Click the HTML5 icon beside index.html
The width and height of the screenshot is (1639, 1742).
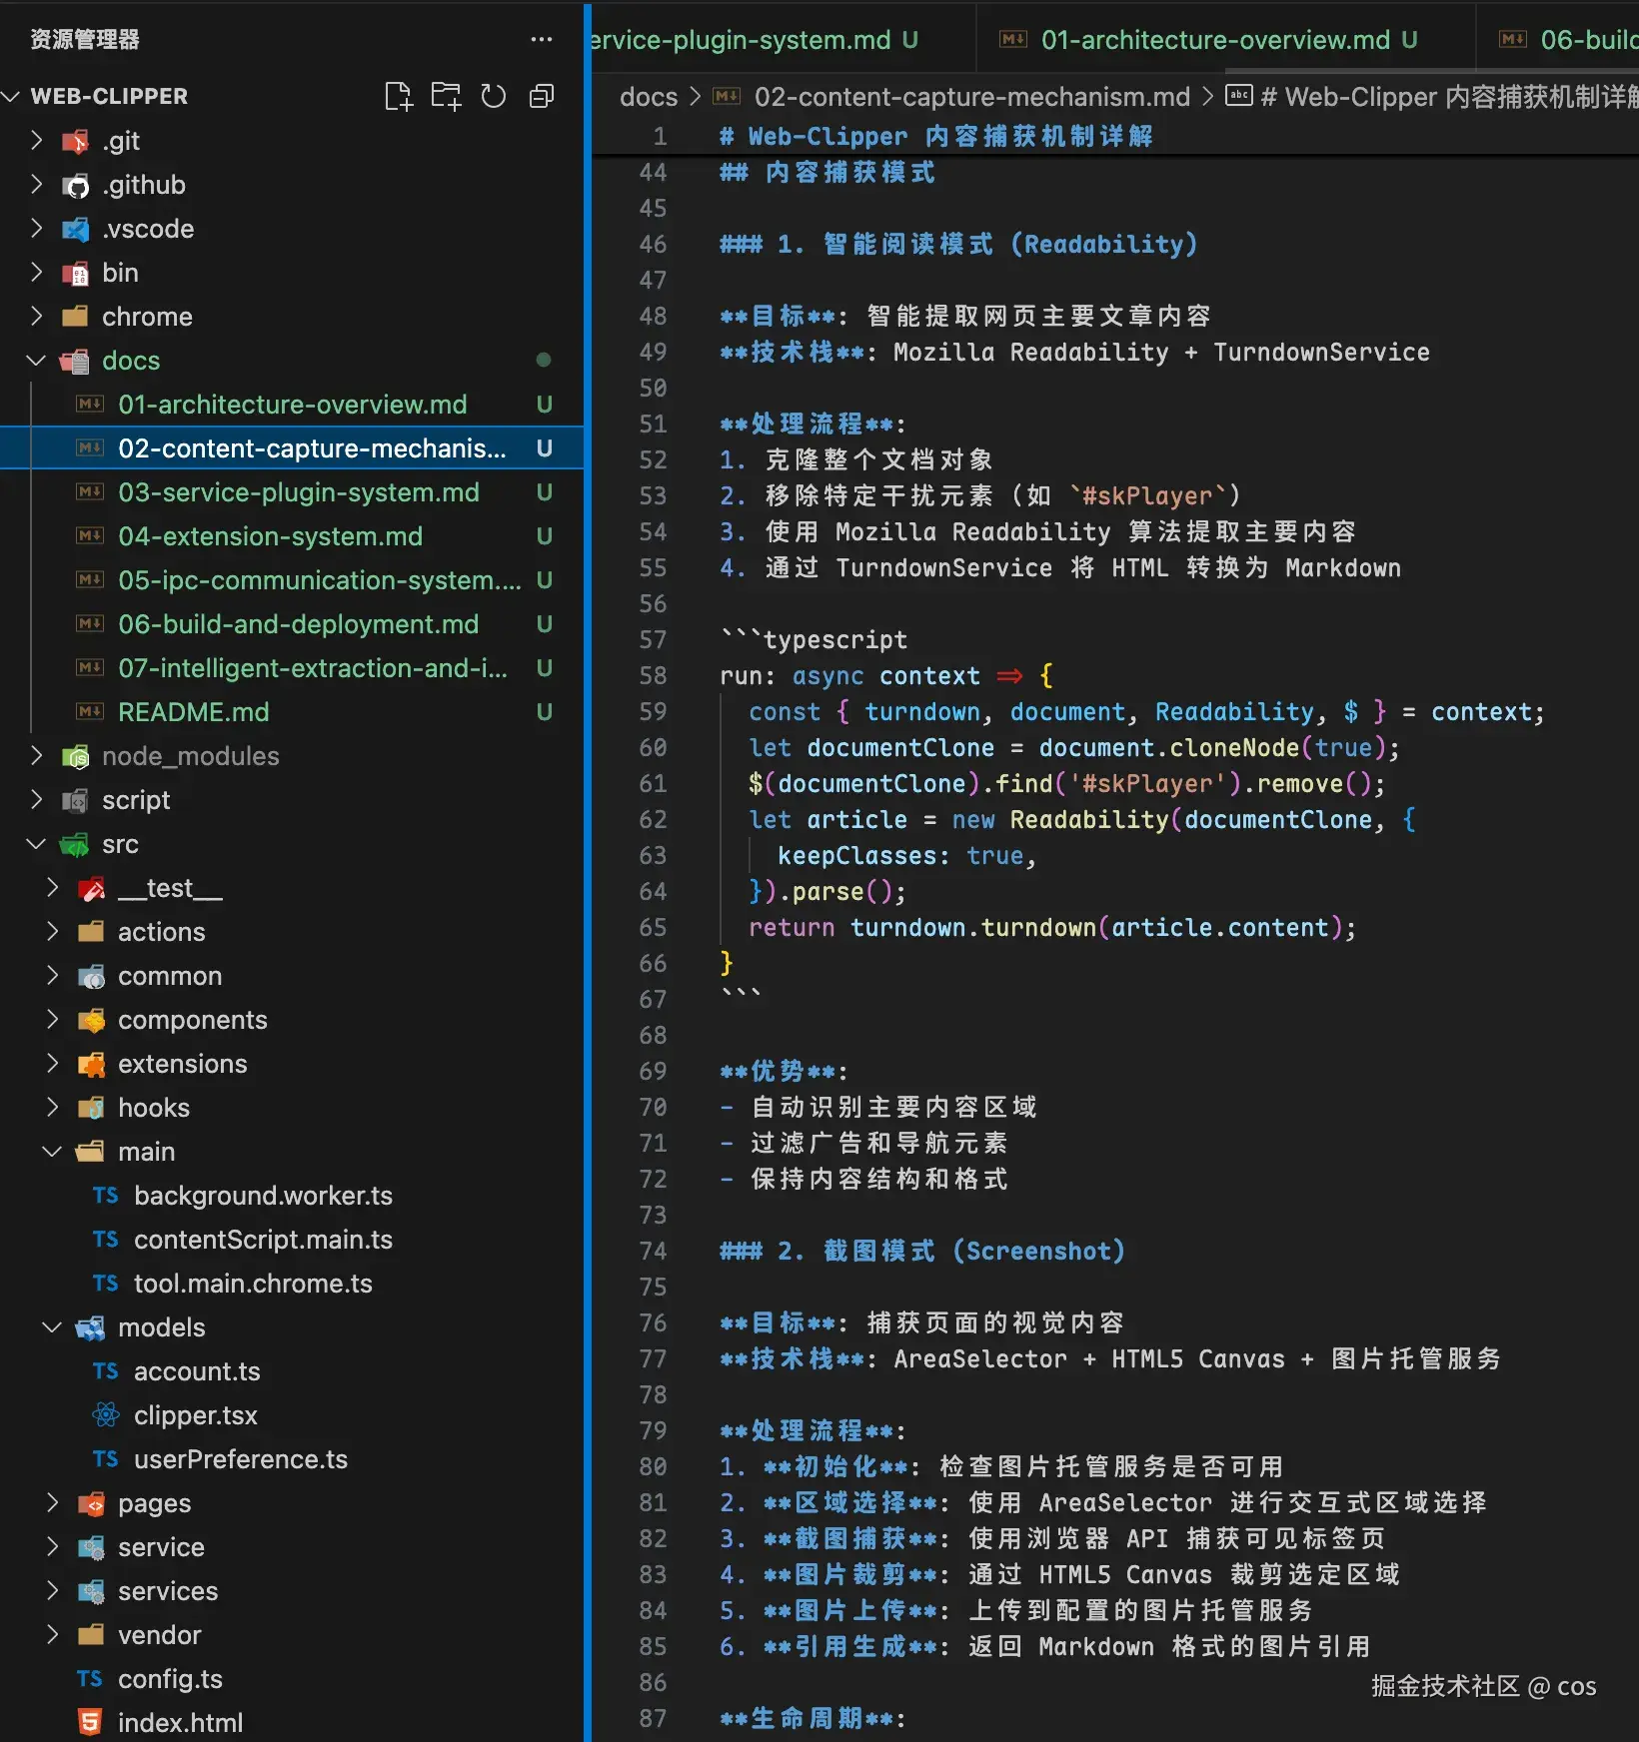point(90,1723)
